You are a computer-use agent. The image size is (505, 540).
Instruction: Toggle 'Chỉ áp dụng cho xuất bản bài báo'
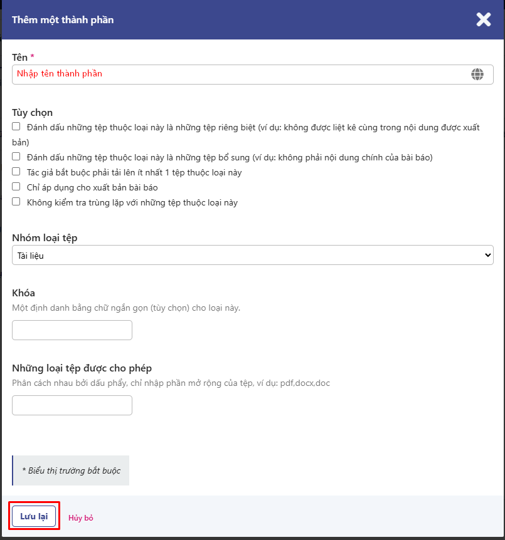pyautogui.click(x=16, y=187)
